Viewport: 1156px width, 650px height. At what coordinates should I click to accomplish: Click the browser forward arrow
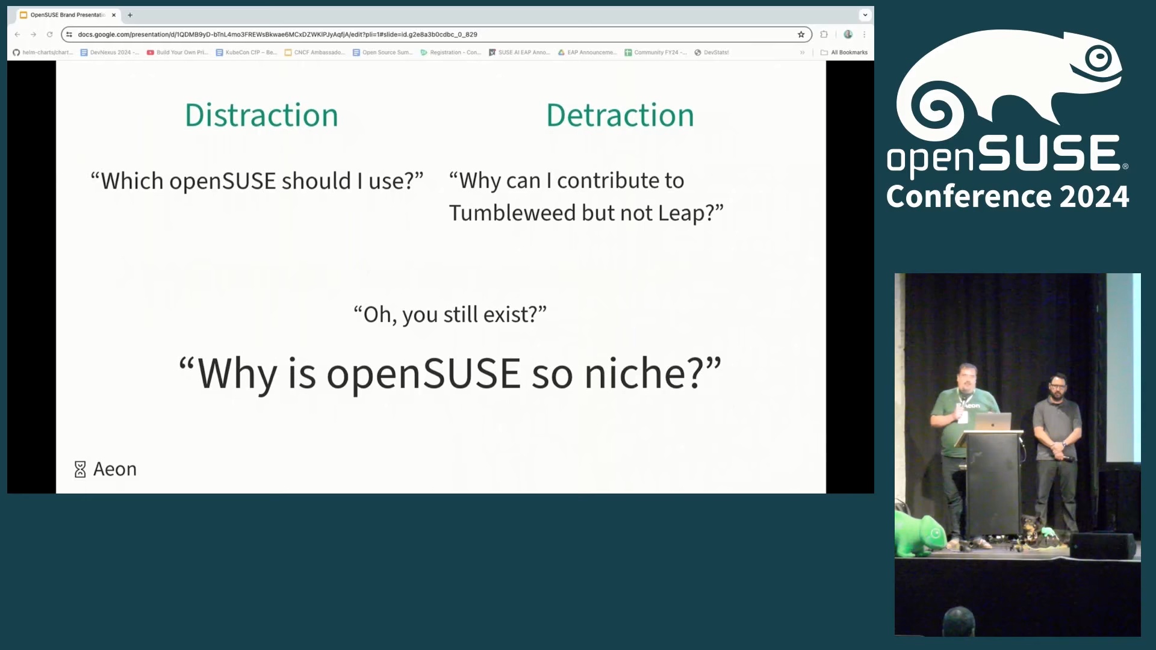click(x=34, y=34)
